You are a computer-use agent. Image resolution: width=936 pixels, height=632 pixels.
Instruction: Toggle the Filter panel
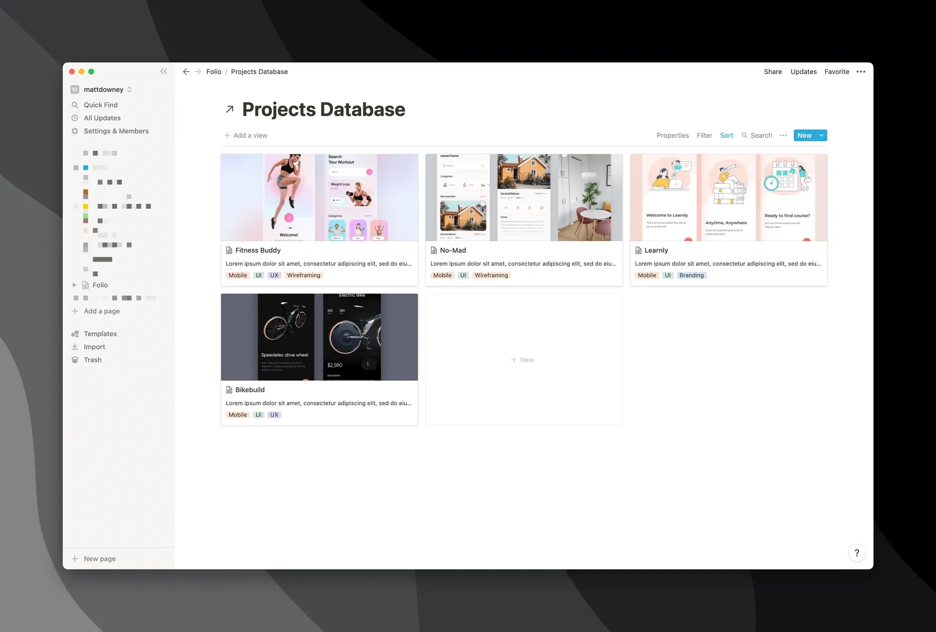pyautogui.click(x=704, y=135)
